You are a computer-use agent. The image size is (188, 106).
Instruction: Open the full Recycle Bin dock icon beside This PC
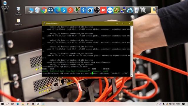37,10
